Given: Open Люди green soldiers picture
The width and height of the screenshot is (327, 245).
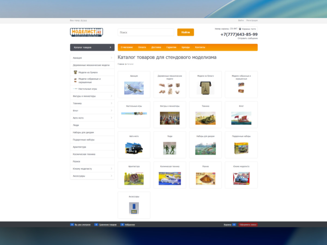Looking at the screenshot, I should click(x=169, y=148).
